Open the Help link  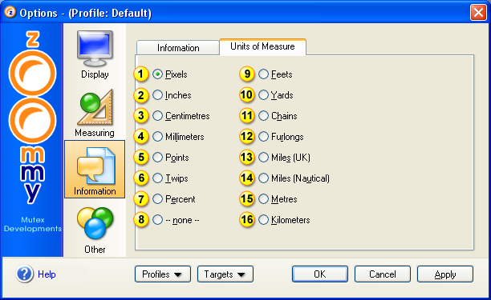pyautogui.click(x=47, y=274)
